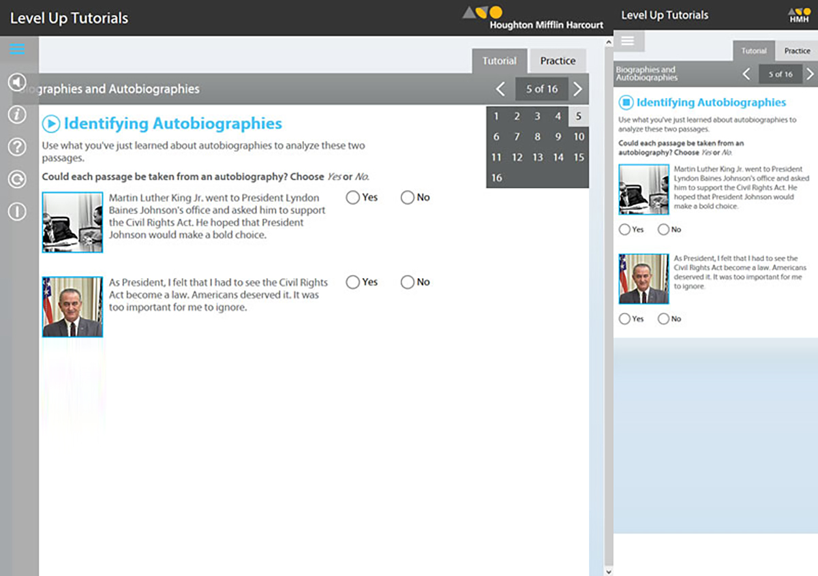Select No for the President passage
This screenshot has width=818, height=576.
[x=407, y=282]
